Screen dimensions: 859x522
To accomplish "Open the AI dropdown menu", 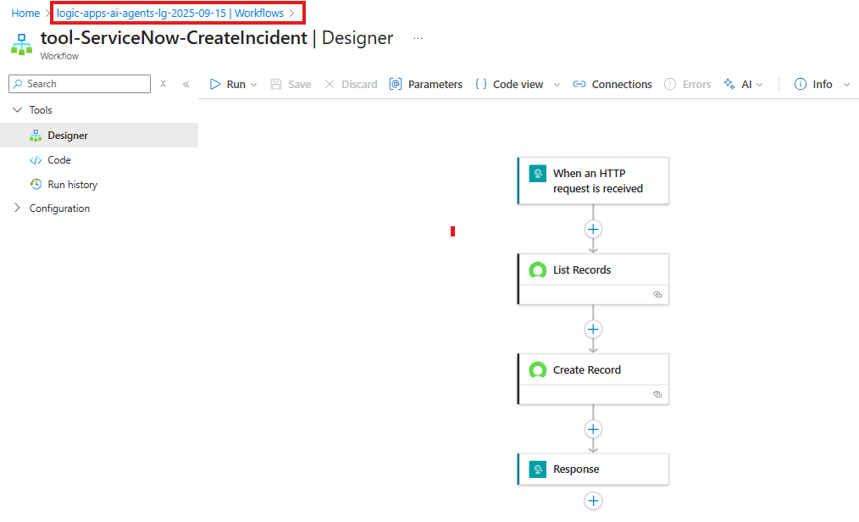I will click(744, 84).
